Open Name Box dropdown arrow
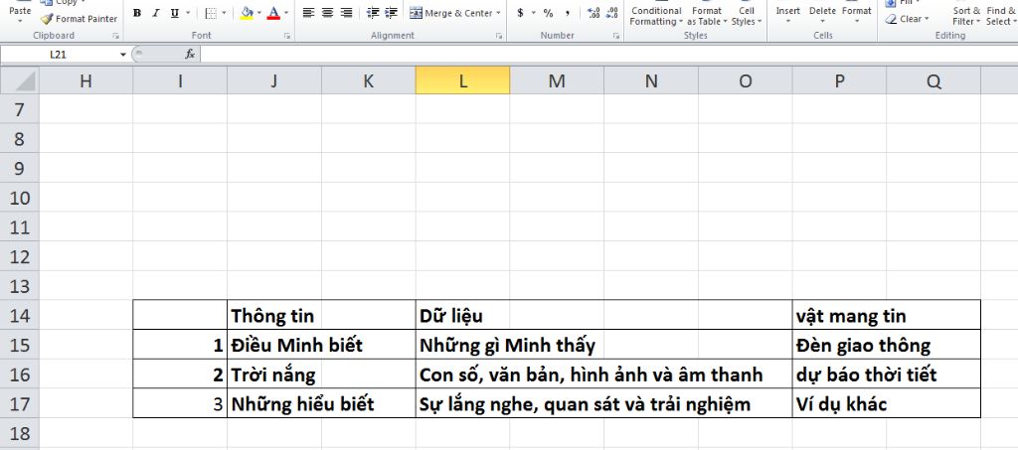Viewport: 1018px width, 450px height. coord(122,55)
